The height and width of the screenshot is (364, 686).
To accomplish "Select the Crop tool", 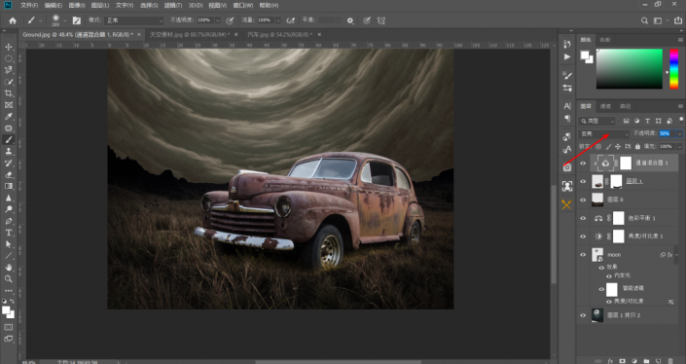I will [9, 93].
